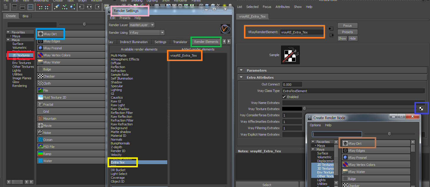
Task: Create an Ocean texture node
Action: coord(71,140)
